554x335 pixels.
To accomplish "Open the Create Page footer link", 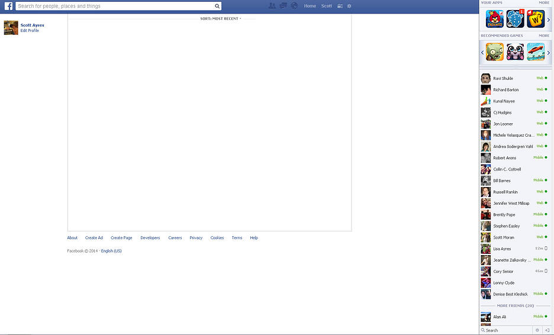I will coord(121,238).
